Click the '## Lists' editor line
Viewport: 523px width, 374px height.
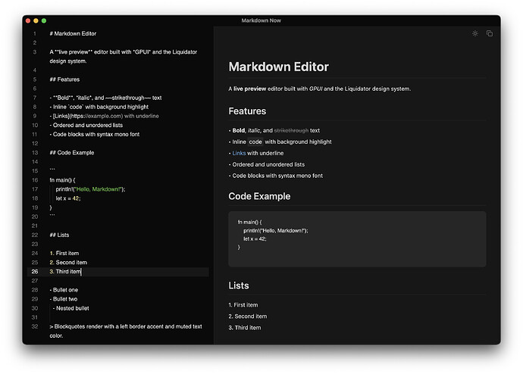click(x=59, y=235)
